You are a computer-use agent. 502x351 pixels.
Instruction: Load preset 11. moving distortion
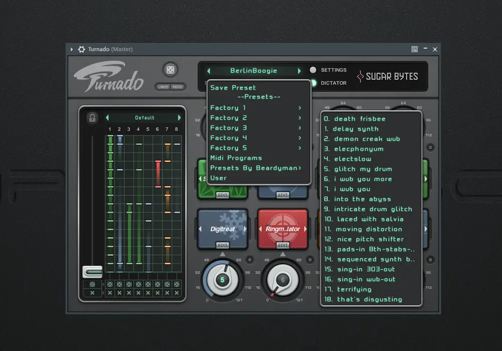click(371, 229)
